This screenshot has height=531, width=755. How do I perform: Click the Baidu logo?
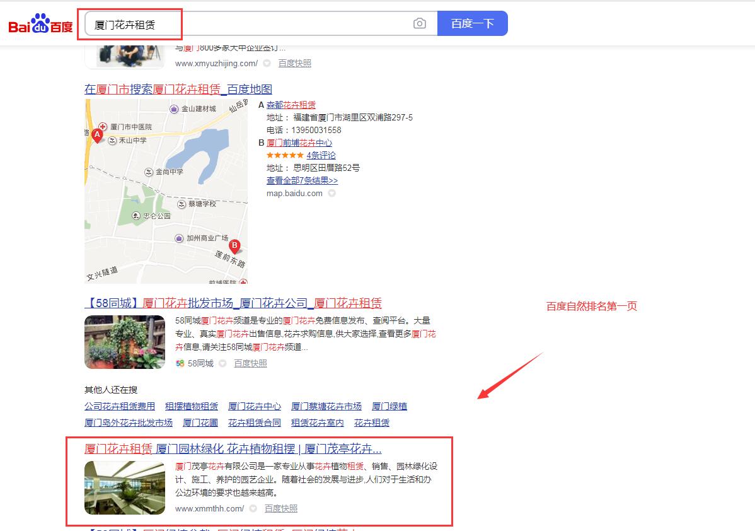(x=40, y=24)
